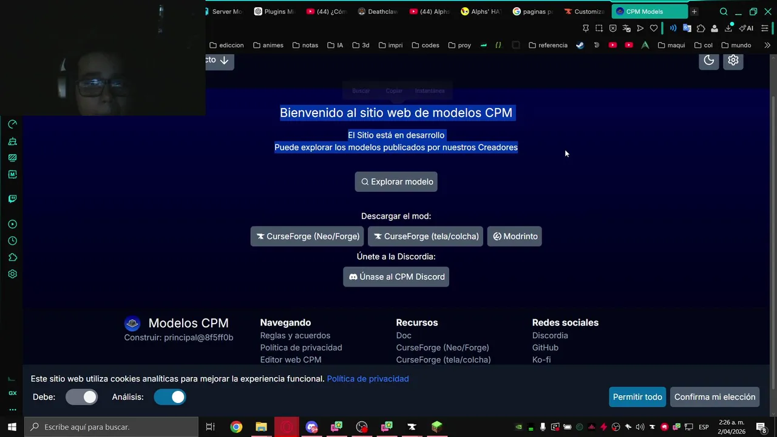Screen dimensions: 777x437
Task: Open 'Reglas y acuerdos' footer link
Action: point(295,336)
